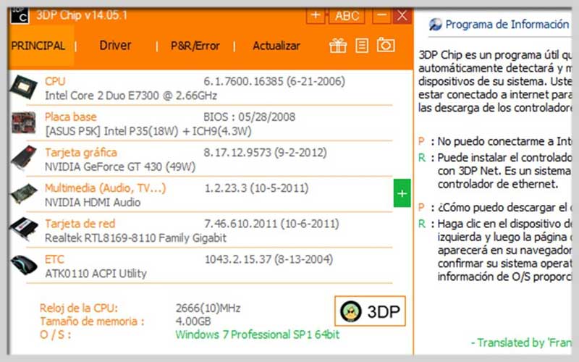Click the 3DP logo button
579x362 pixels.
pyautogui.click(x=370, y=311)
